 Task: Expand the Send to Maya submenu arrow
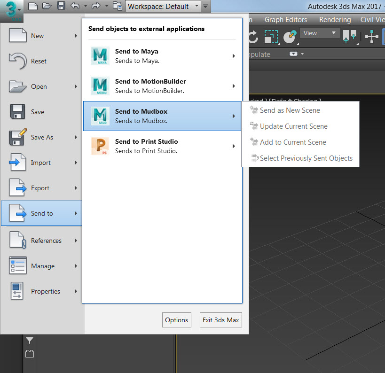234,56
